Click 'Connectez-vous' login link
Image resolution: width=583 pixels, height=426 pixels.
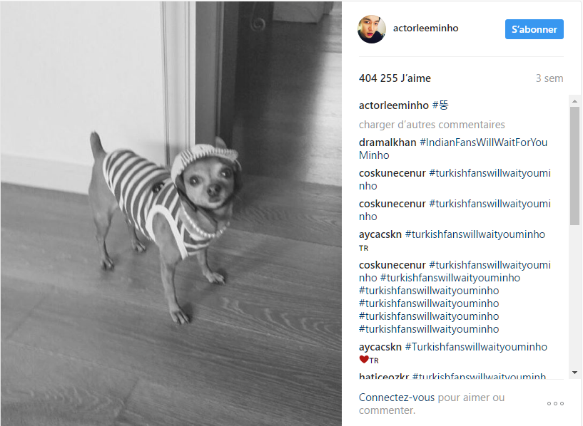(396, 398)
